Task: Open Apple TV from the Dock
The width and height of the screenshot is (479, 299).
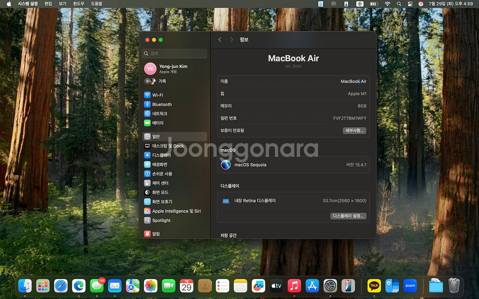Action: click(276, 286)
